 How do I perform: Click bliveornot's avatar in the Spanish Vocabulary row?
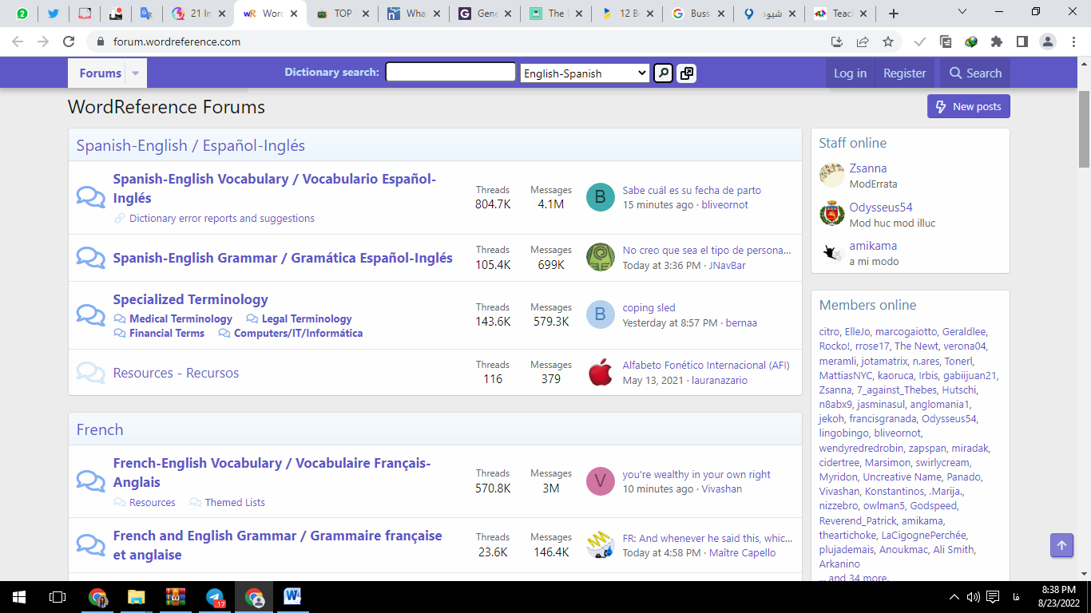click(601, 197)
